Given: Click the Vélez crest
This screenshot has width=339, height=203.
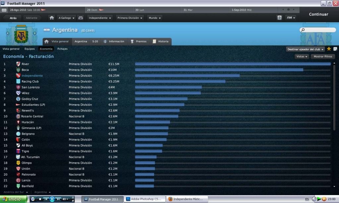Looking at the screenshot, I should (18, 93).
